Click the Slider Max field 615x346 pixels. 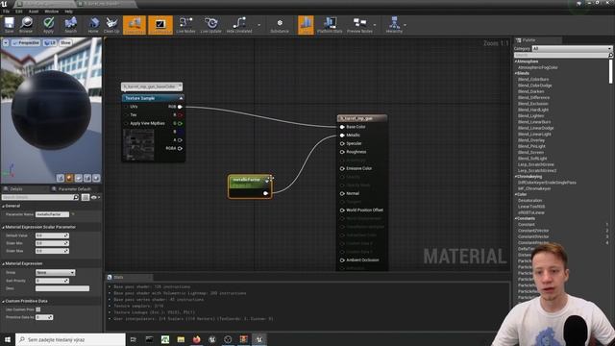click(x=52, y=251)
